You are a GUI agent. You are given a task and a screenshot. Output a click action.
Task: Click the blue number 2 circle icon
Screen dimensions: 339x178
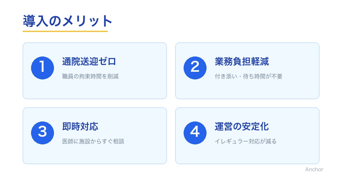click(x=195, y=68)
